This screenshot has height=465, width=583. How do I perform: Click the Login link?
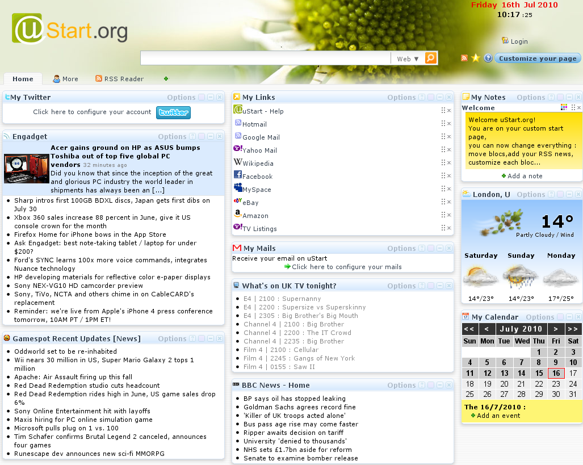[x=519, y=41]
